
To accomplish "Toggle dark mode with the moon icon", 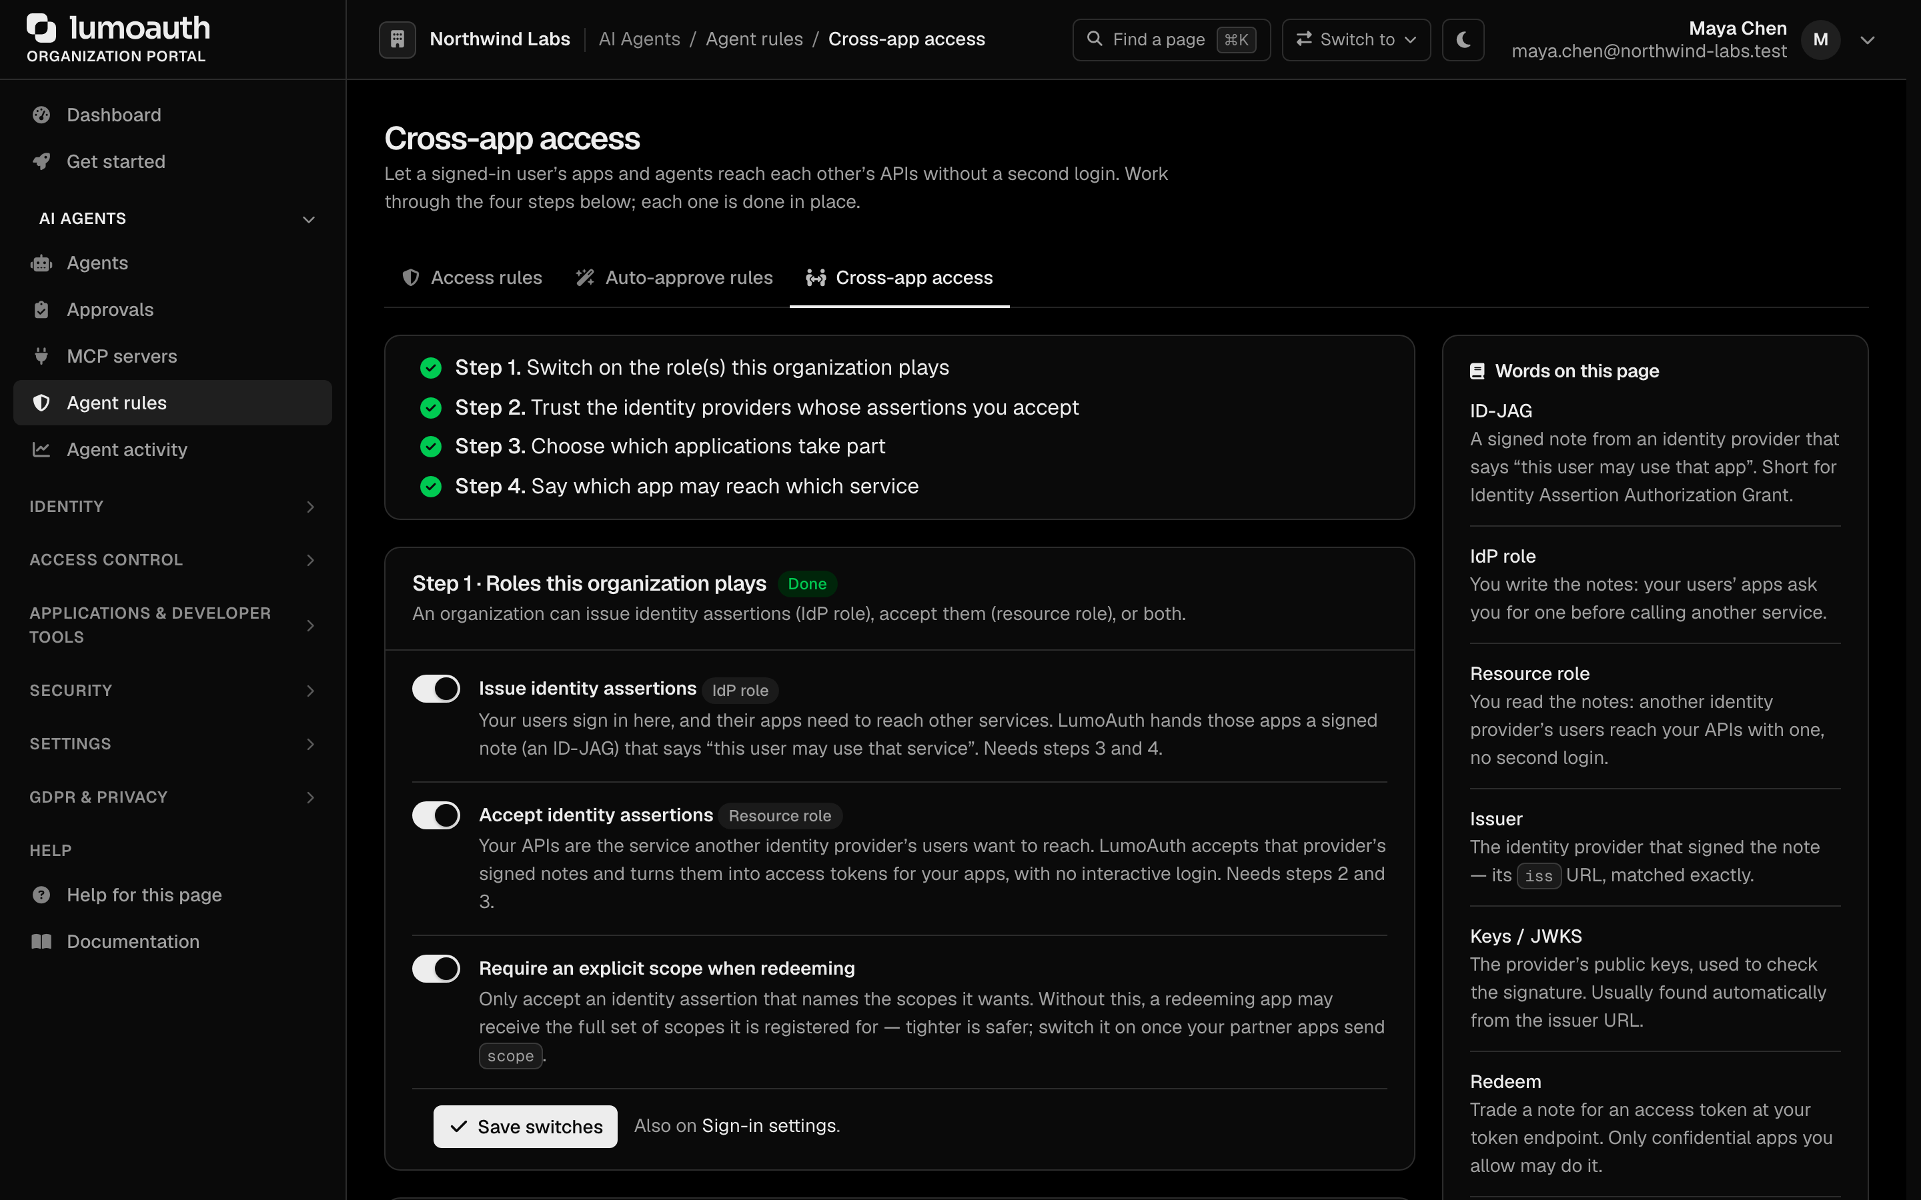I will pos(1463,39).
